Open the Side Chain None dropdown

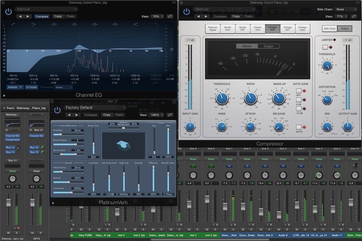[346, 10]
